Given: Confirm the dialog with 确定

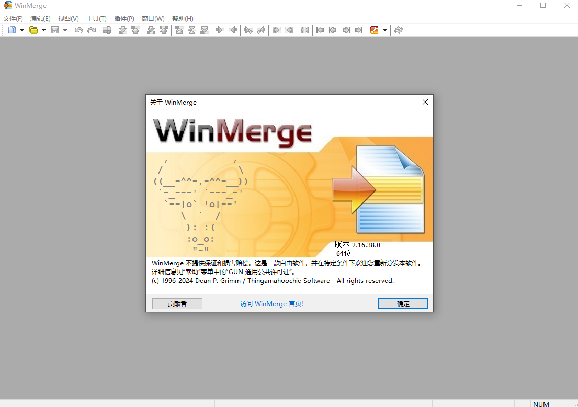Looking at the screenshot, I should coord(403,304).
